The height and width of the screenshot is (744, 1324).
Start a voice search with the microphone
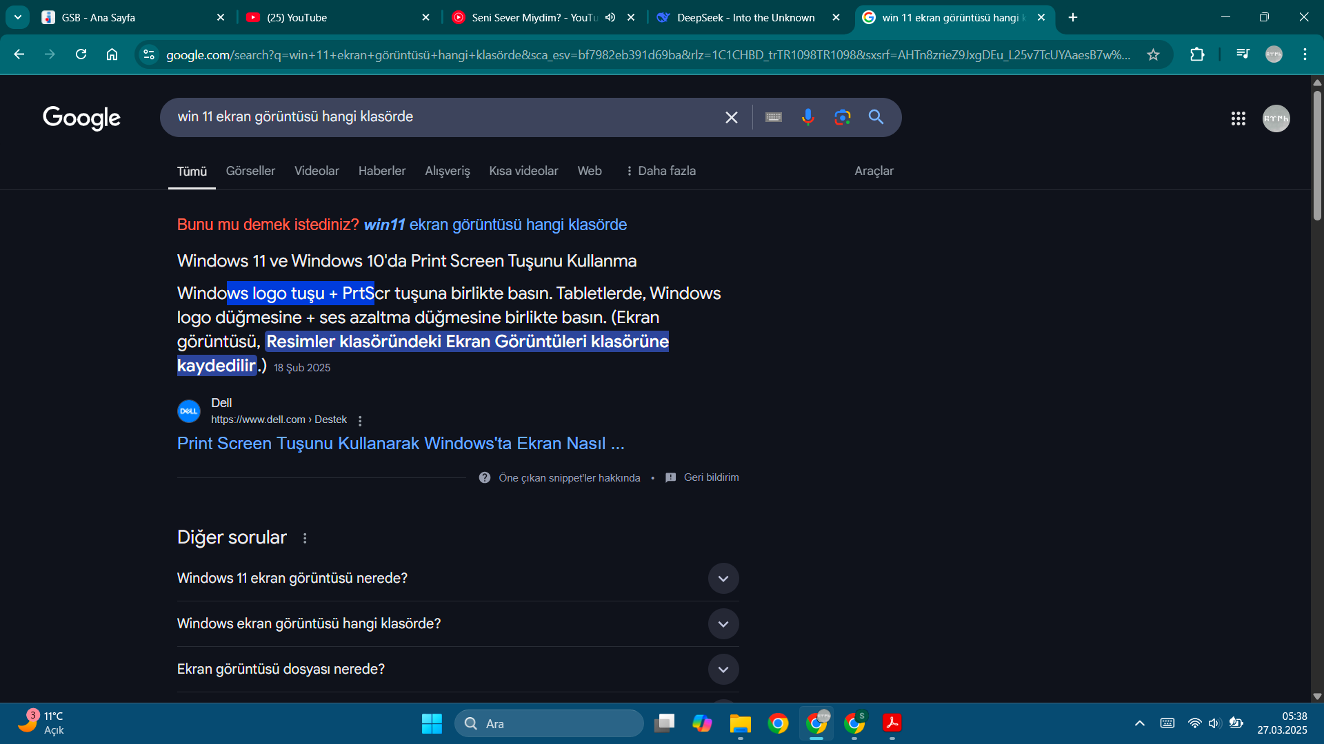click(x=808, y=118)
